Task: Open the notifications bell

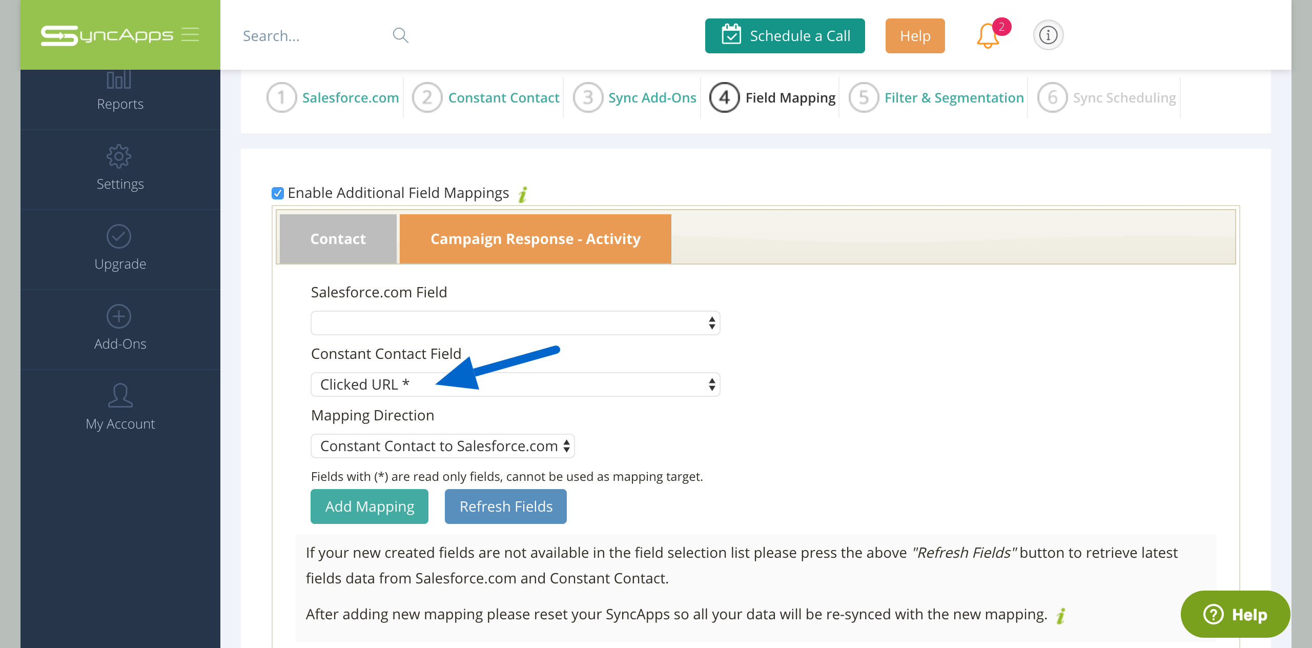Action: [988, 36]
